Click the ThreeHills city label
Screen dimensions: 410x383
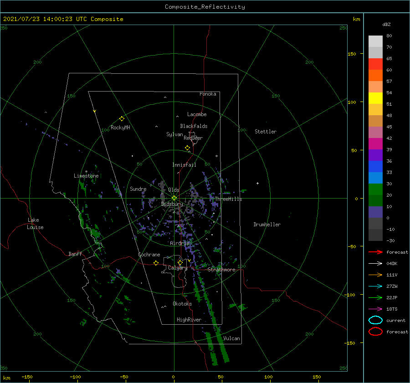coord(228,199)
